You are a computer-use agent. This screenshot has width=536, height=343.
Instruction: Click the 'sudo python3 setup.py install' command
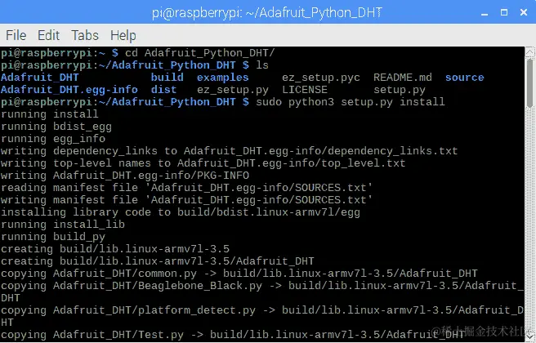351,102
